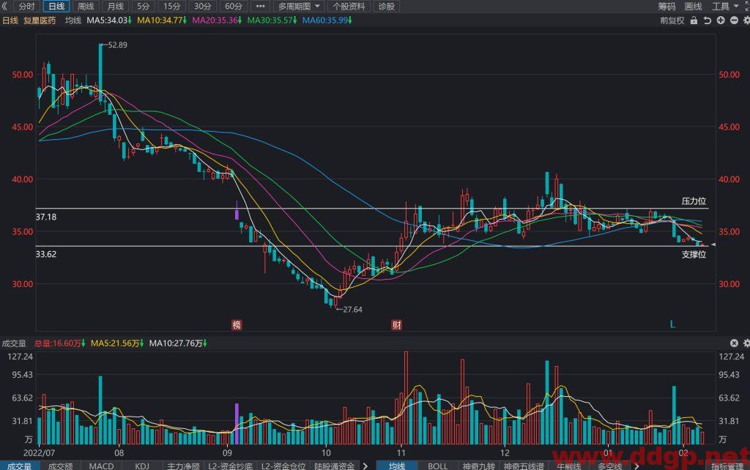750x470 pixels.
Task: Select the 60分 period
Action: pyautogui.click(x=234, y=6)
